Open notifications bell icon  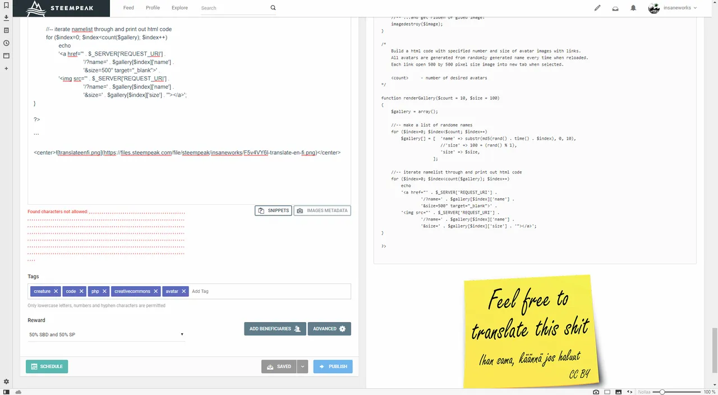click(633, 8)
